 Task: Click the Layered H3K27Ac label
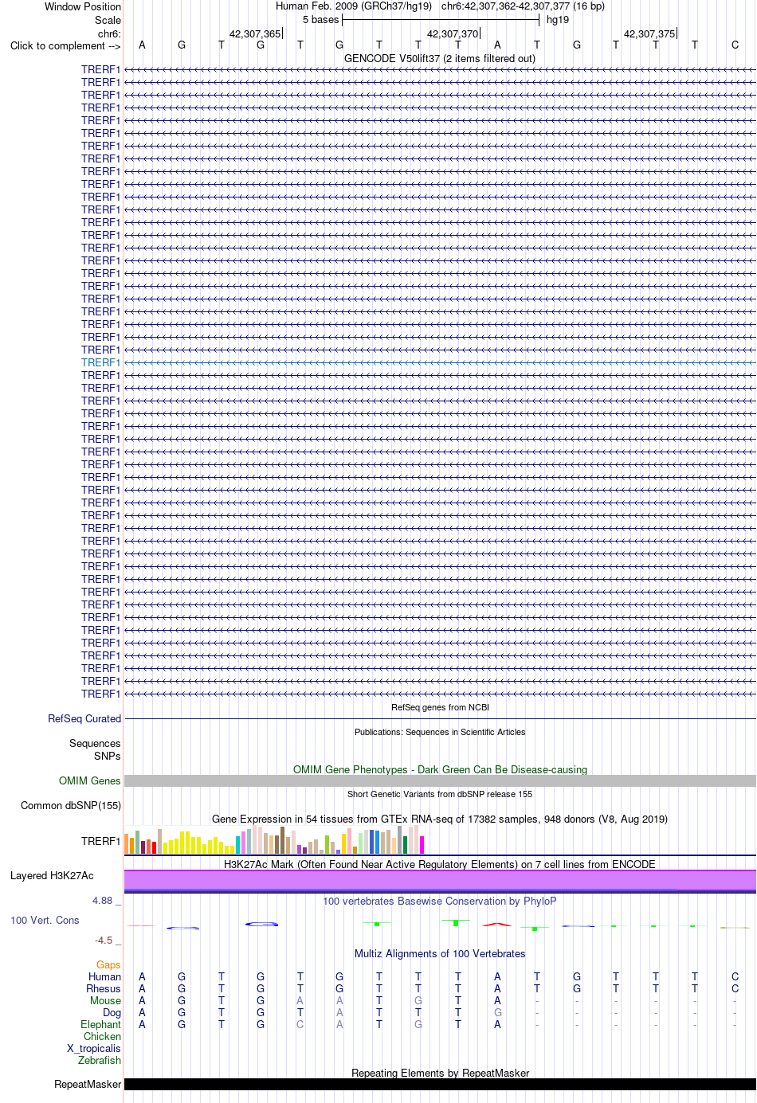[x=52, y=875]
